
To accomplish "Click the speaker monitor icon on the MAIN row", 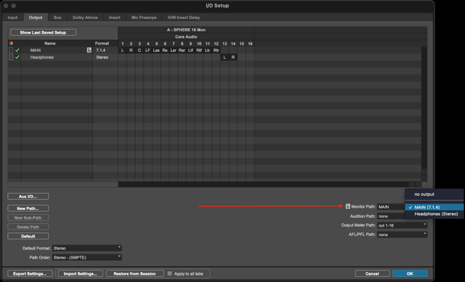I will click(x=89, y=50).
